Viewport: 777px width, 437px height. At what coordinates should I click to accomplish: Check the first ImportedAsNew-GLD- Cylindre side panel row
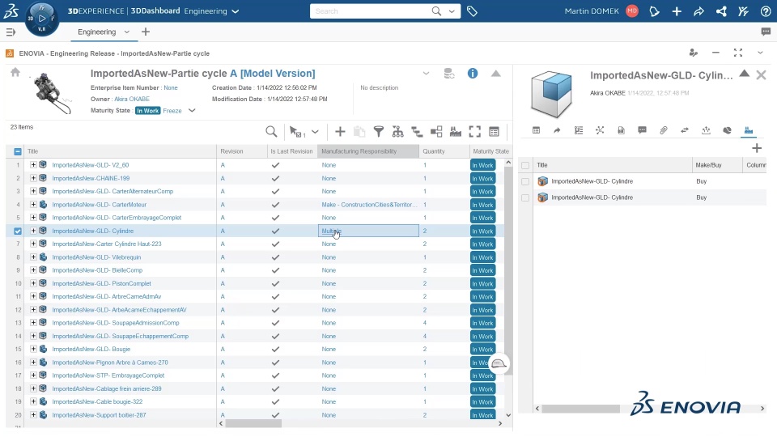click(525, 181)
